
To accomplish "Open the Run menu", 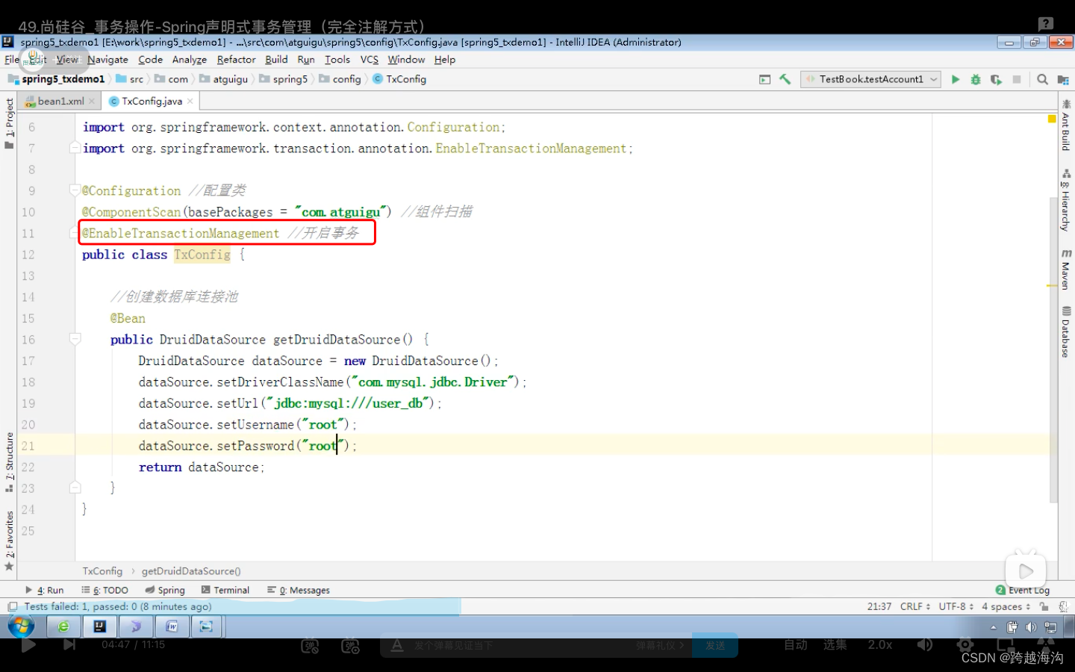I will coord(306,60).
